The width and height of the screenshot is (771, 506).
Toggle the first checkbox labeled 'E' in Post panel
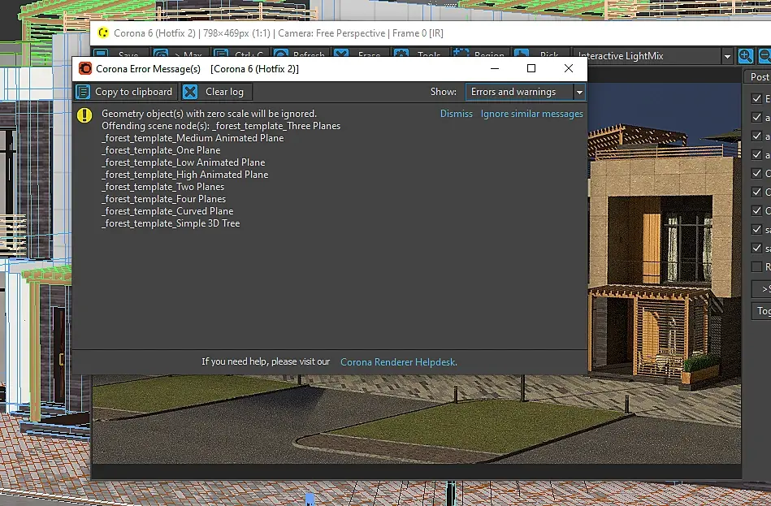click(756, 99)
